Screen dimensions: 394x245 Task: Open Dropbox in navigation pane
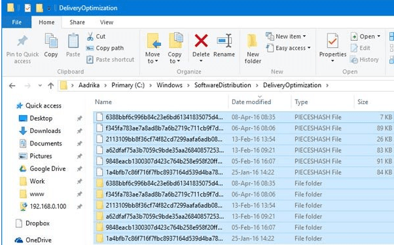(33, 223)
